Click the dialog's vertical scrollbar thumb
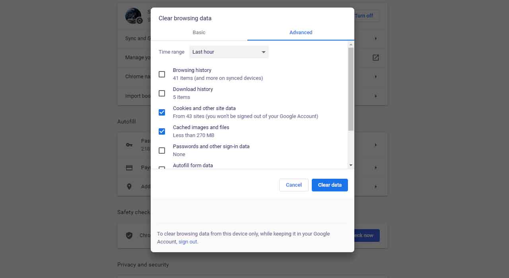The height and width of the screenshot is (278, 509). click(351, 89)
